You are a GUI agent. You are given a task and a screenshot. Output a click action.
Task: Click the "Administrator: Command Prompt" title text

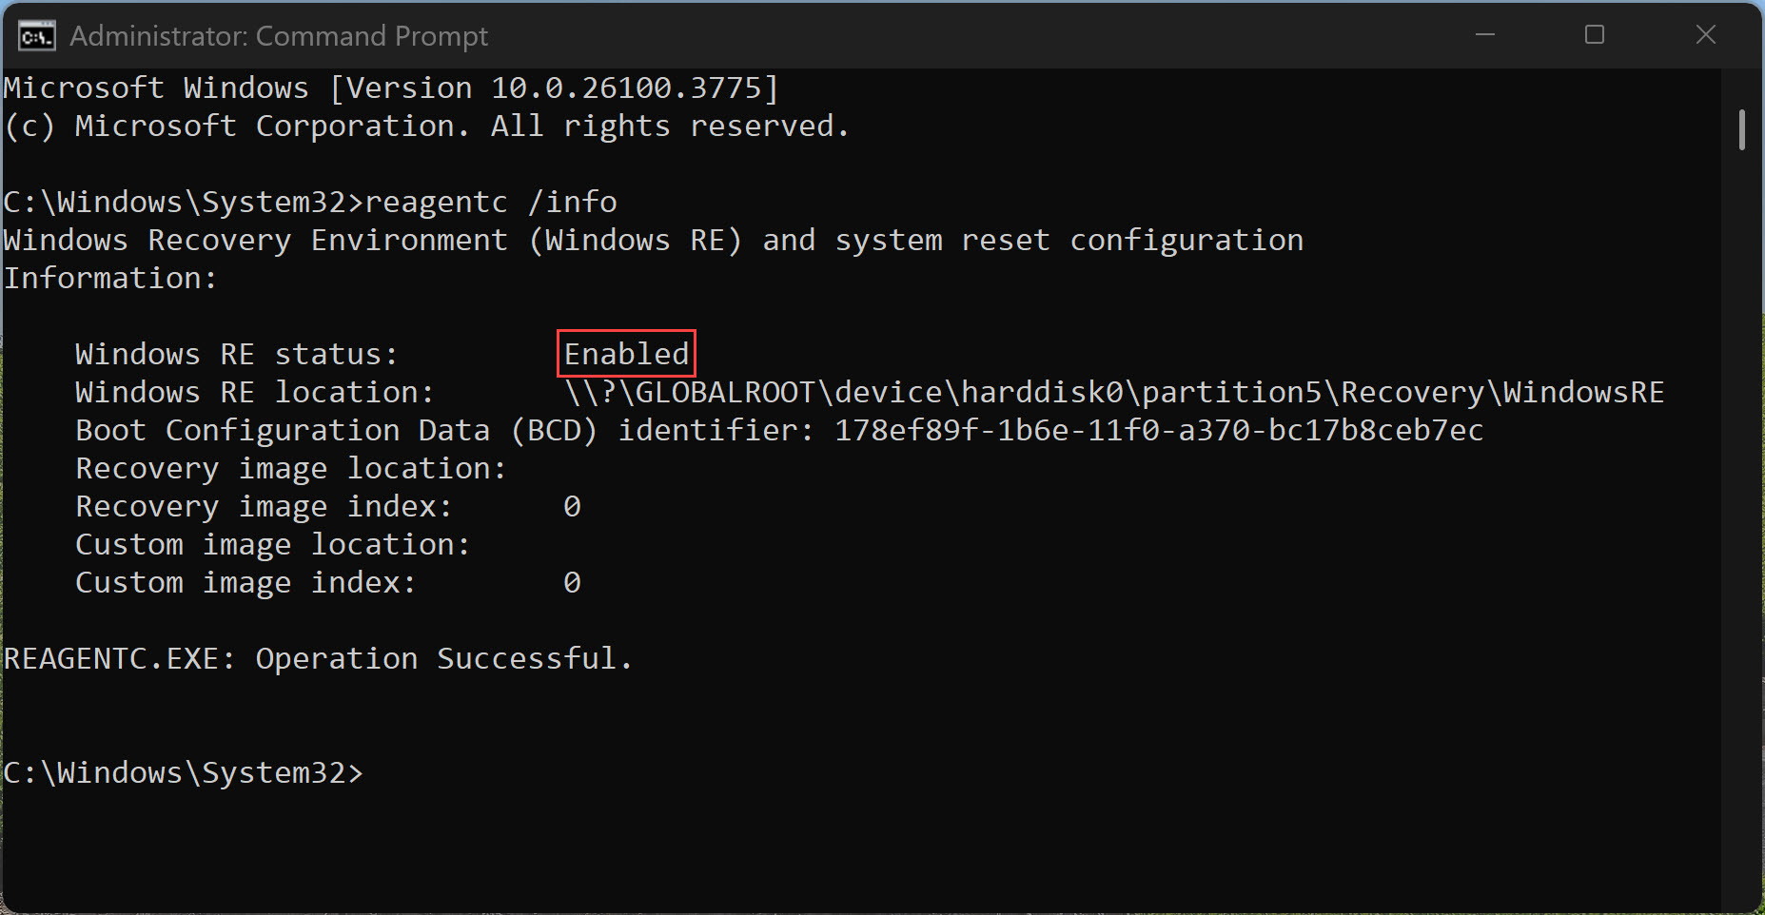click(279, 36)
